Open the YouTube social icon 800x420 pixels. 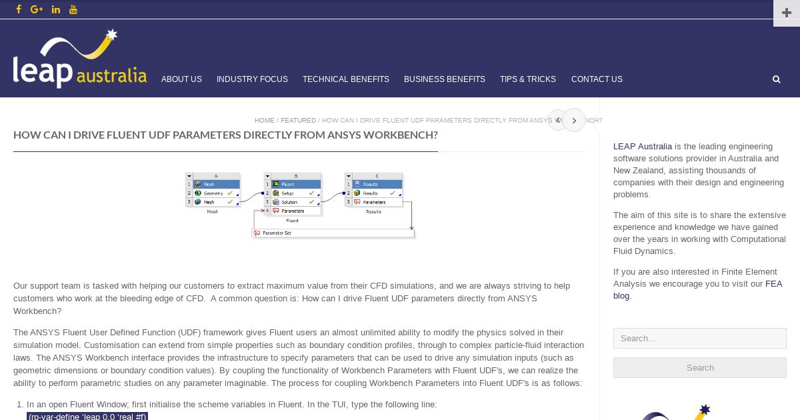pos(73,9)
